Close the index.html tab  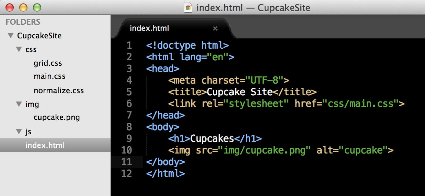point(215,28)
